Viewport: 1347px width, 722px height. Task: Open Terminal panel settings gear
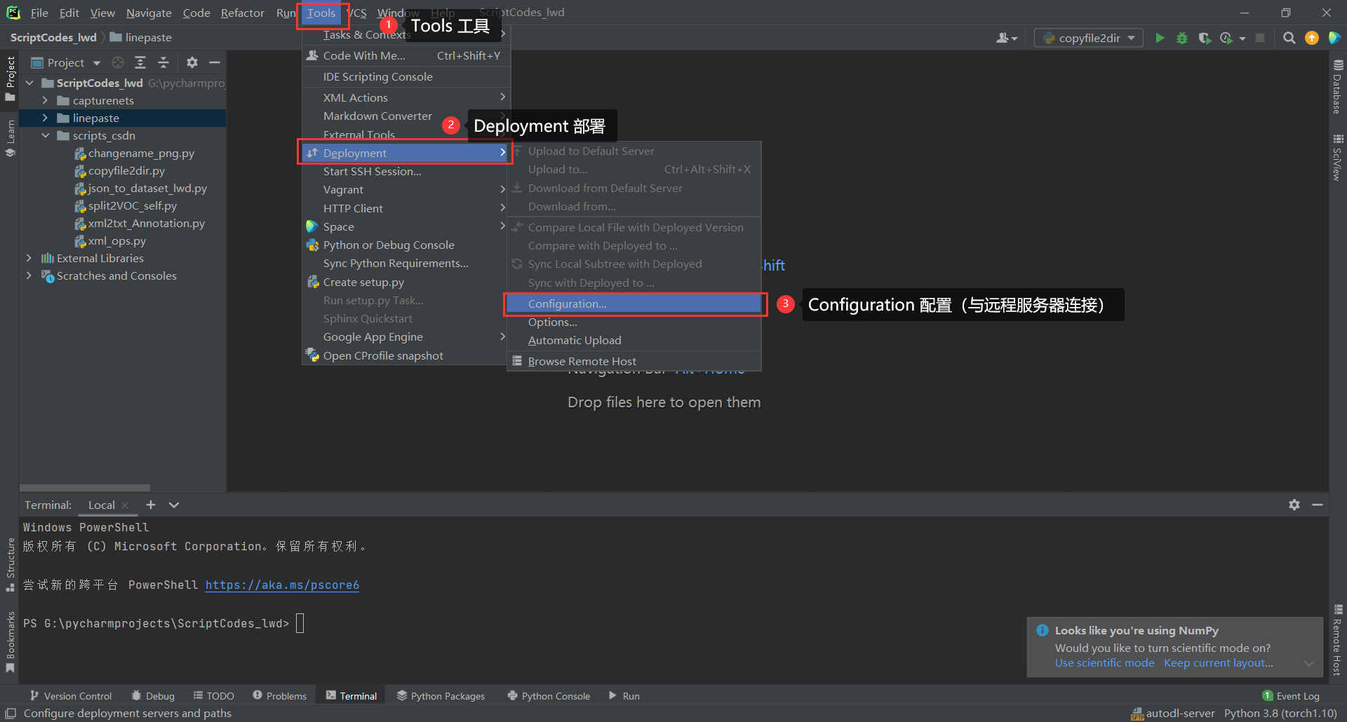tap(1294, 505)
